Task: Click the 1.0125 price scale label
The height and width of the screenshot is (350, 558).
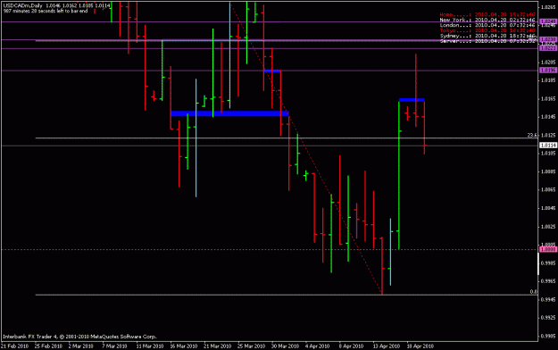Action: (548, 136)
